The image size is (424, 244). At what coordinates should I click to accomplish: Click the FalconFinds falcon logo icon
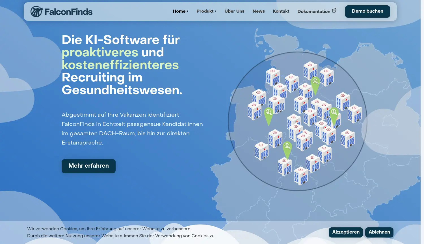tap(36, 11)
